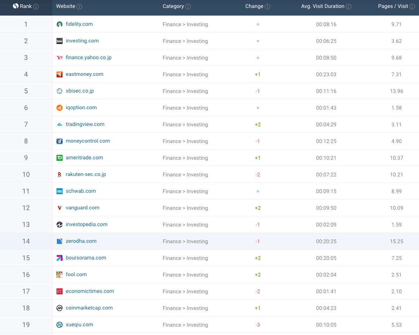Open the investing.com link
The height and width of the screenshot is (335, 419).
coord(82,41)
